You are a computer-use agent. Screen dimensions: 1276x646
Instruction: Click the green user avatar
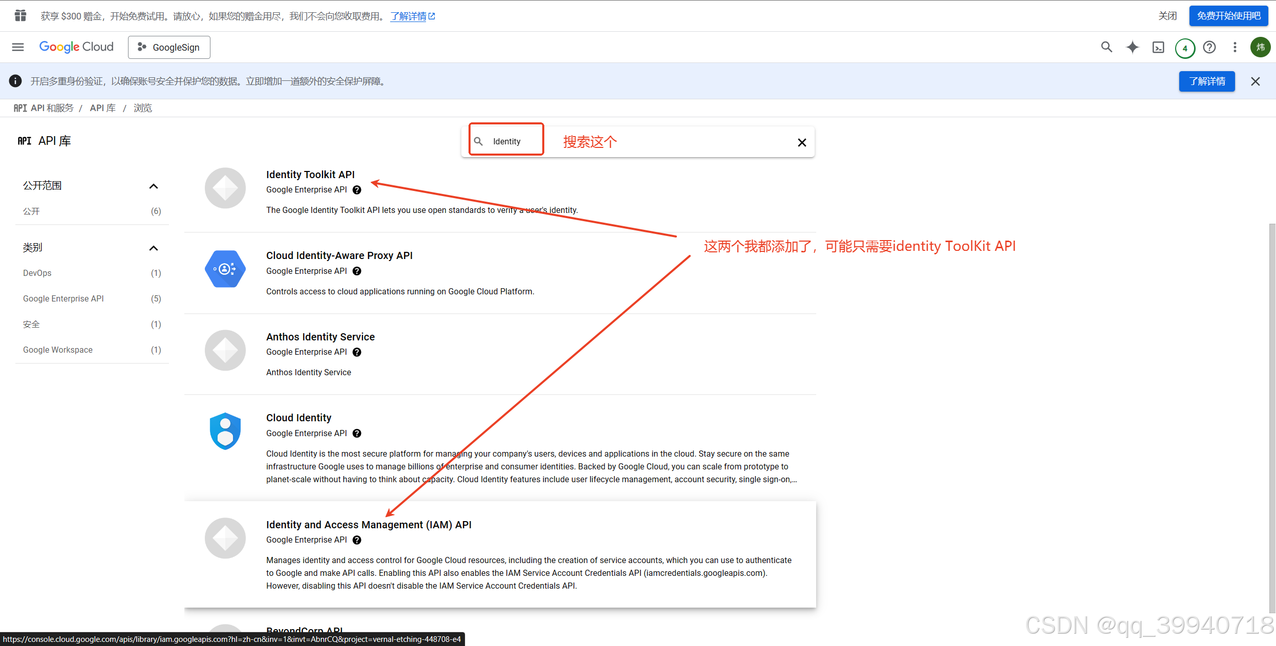1260,47
